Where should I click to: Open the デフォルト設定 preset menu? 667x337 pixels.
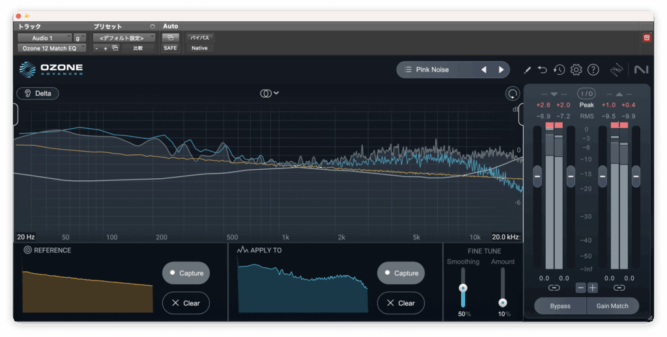123,38
